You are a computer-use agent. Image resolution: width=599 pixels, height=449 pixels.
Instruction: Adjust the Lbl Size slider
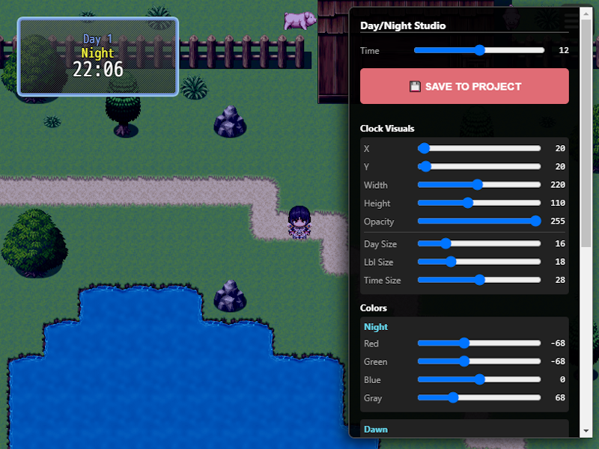[x=479, y=262]
